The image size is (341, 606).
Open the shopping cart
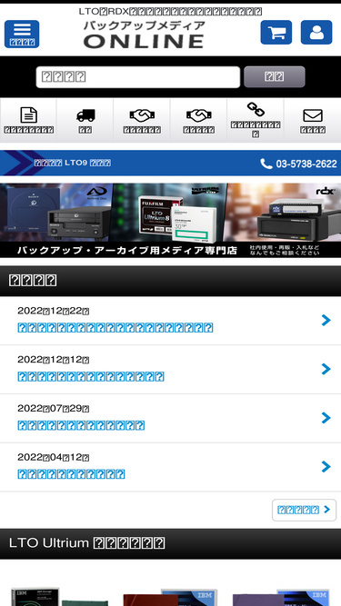tap(276, 33)
